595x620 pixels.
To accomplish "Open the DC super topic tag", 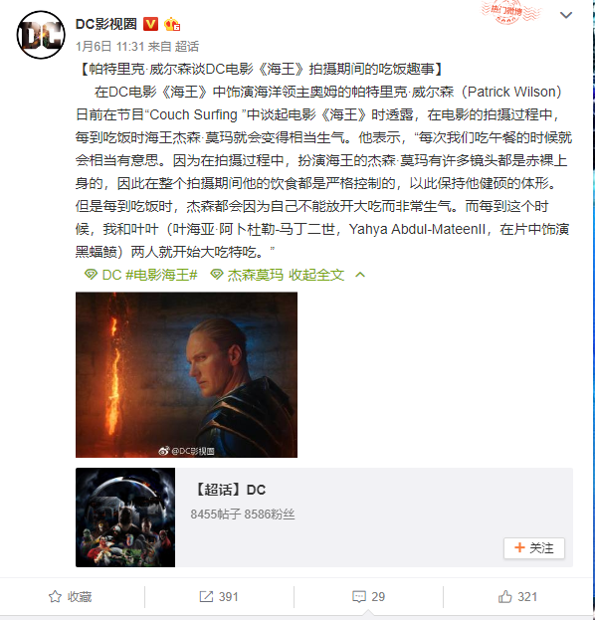I will pyautogui.click(x=102, y=275).
